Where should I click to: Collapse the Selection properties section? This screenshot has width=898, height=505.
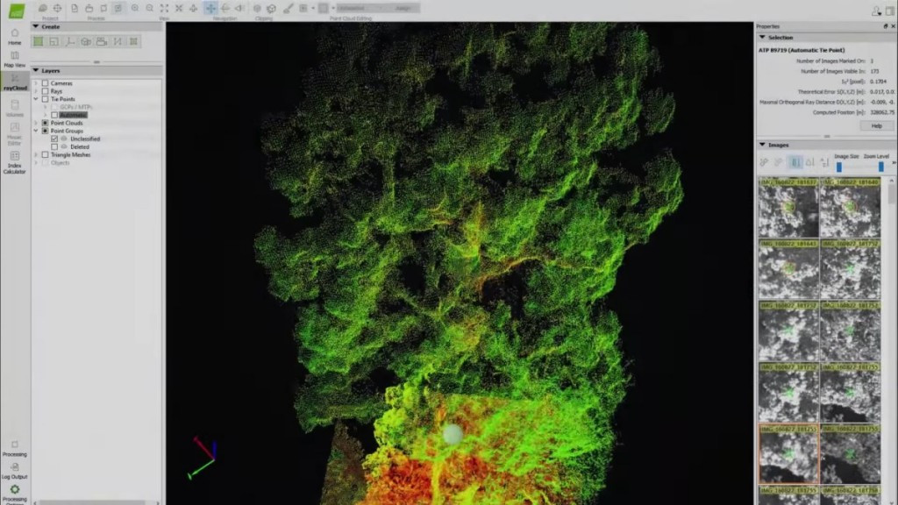(x=761, y=38)
